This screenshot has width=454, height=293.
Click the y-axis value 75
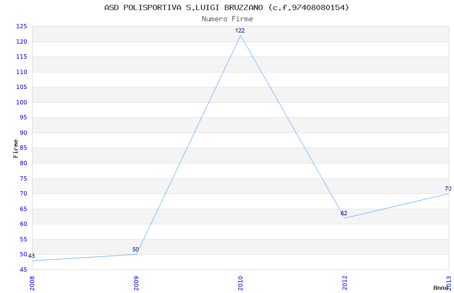23,178
